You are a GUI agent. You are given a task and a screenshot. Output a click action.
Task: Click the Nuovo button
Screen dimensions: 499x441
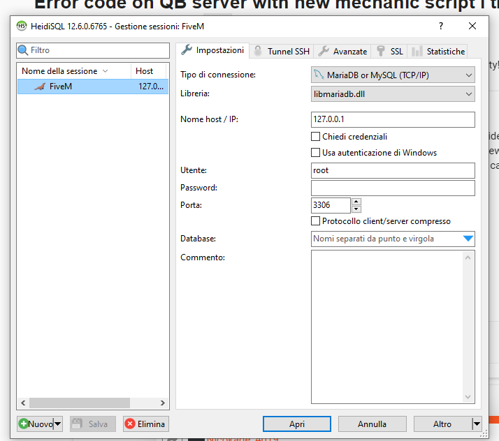36,424
